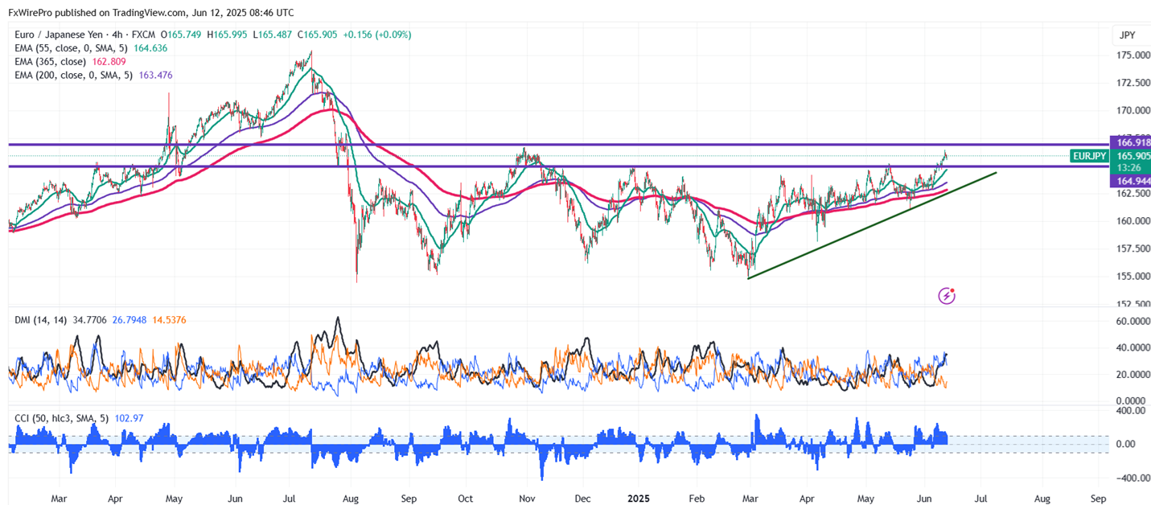Click the 160.000 price axis label
1151x505 pixels.
pyautogui.click(x=1132, y=221)
